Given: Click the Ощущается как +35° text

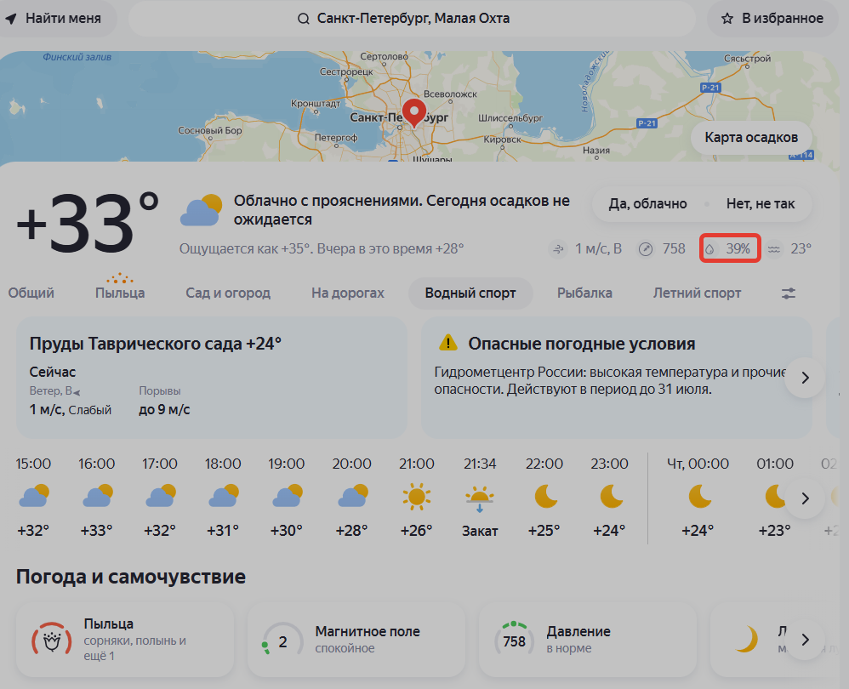Looking at the screenshot, I should [247, 249].
